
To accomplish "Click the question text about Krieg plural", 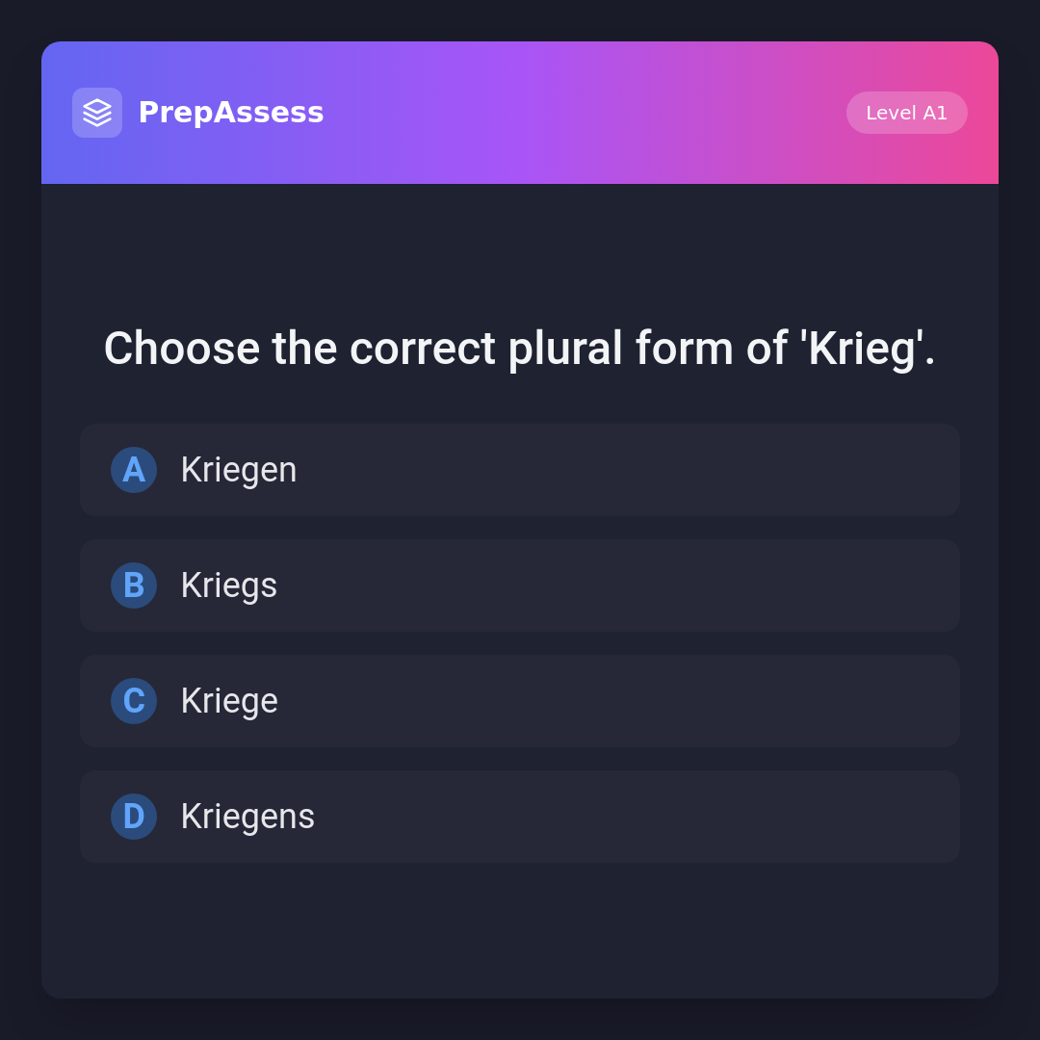I will tap(520, 349).
